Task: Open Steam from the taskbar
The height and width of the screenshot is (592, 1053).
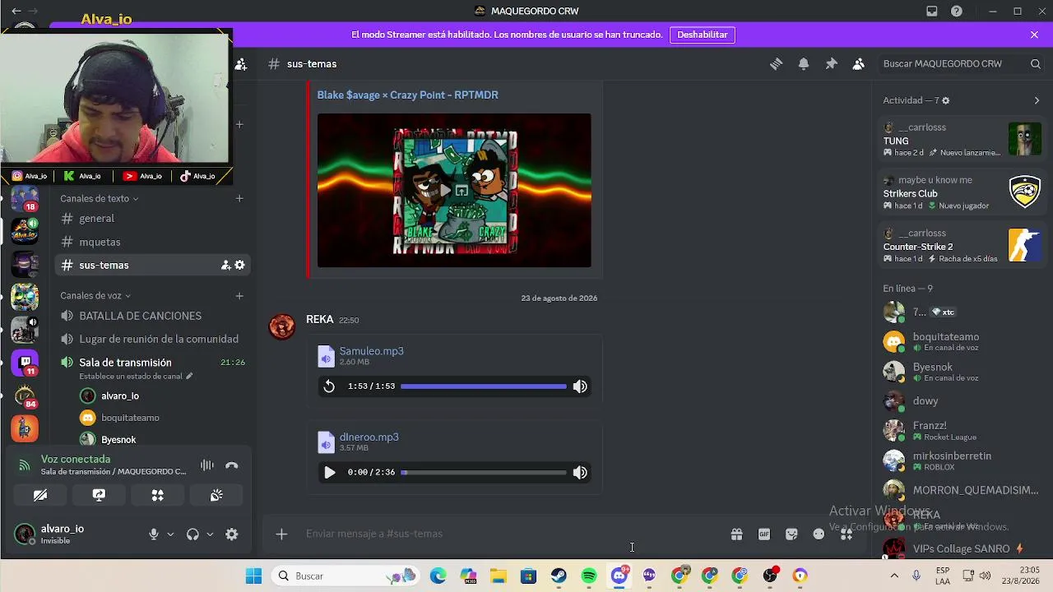Action: click(559, 576)
